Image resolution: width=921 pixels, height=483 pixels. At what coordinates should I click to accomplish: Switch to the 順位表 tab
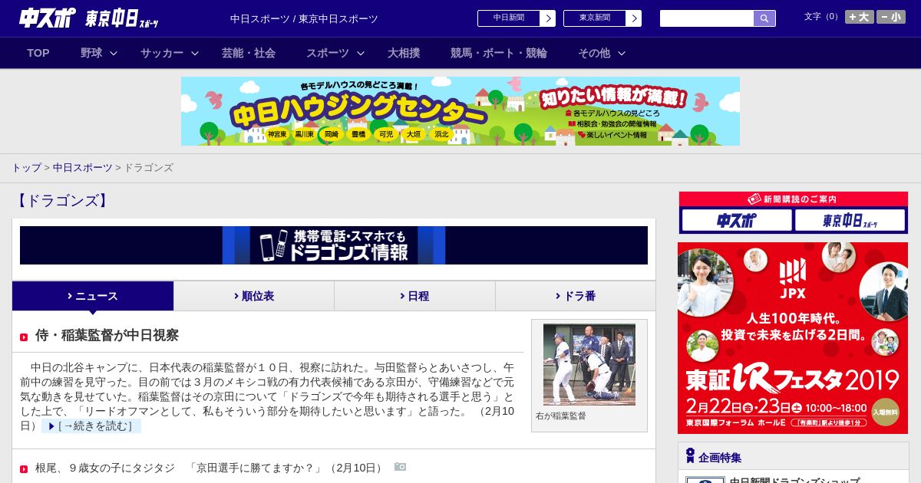[254, 296]
